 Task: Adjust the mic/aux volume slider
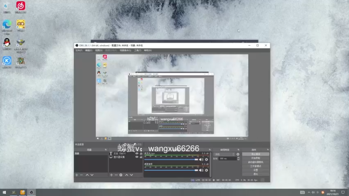coord(171,159)
